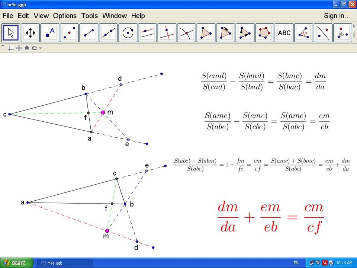Select the Perpendicular Line tool

(167, 33)
